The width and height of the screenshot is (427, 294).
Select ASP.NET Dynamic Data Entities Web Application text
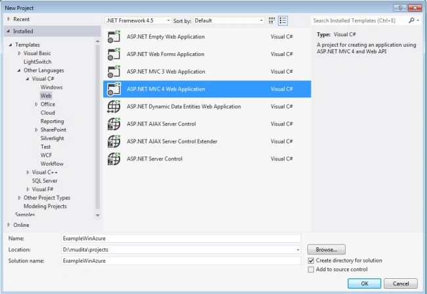click(x=184, y=107)
